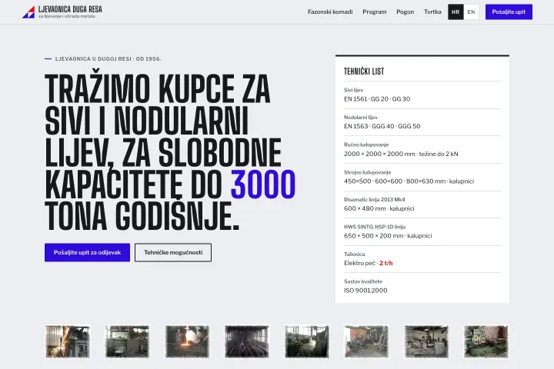
Task: Switch language to HR
Action: point(456,12)
